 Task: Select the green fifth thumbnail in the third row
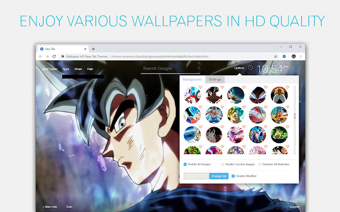click(279, 135)
